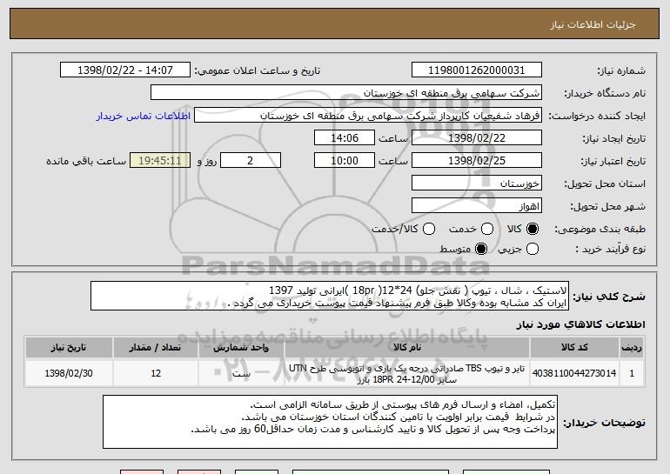Click the delivery city field اهواز
The height and width of the screenshot is (474, 670).
coord(477,206)
